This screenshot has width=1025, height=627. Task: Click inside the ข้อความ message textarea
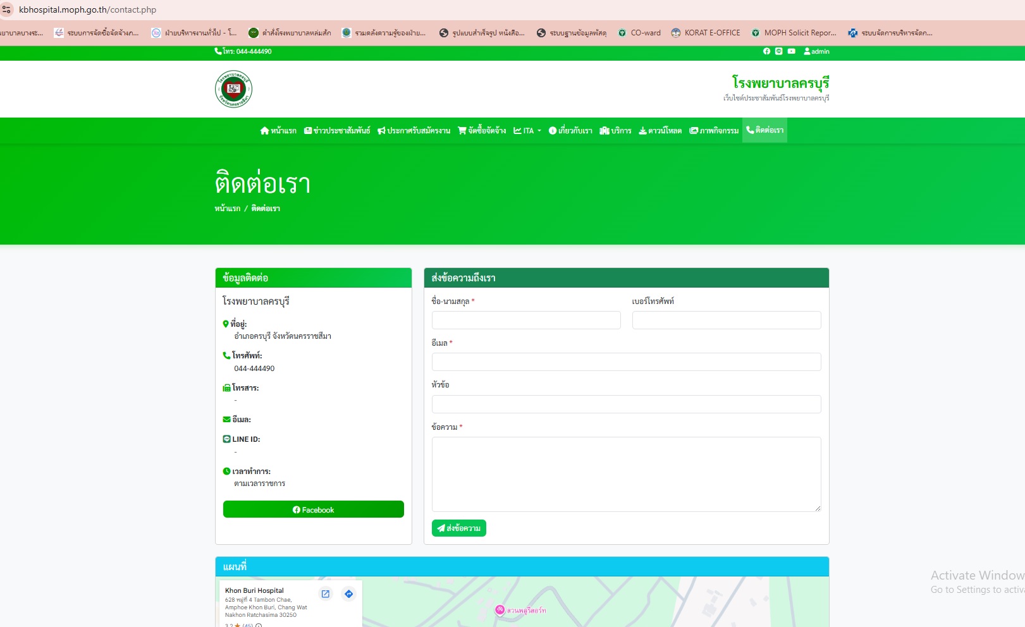[626, 474]
